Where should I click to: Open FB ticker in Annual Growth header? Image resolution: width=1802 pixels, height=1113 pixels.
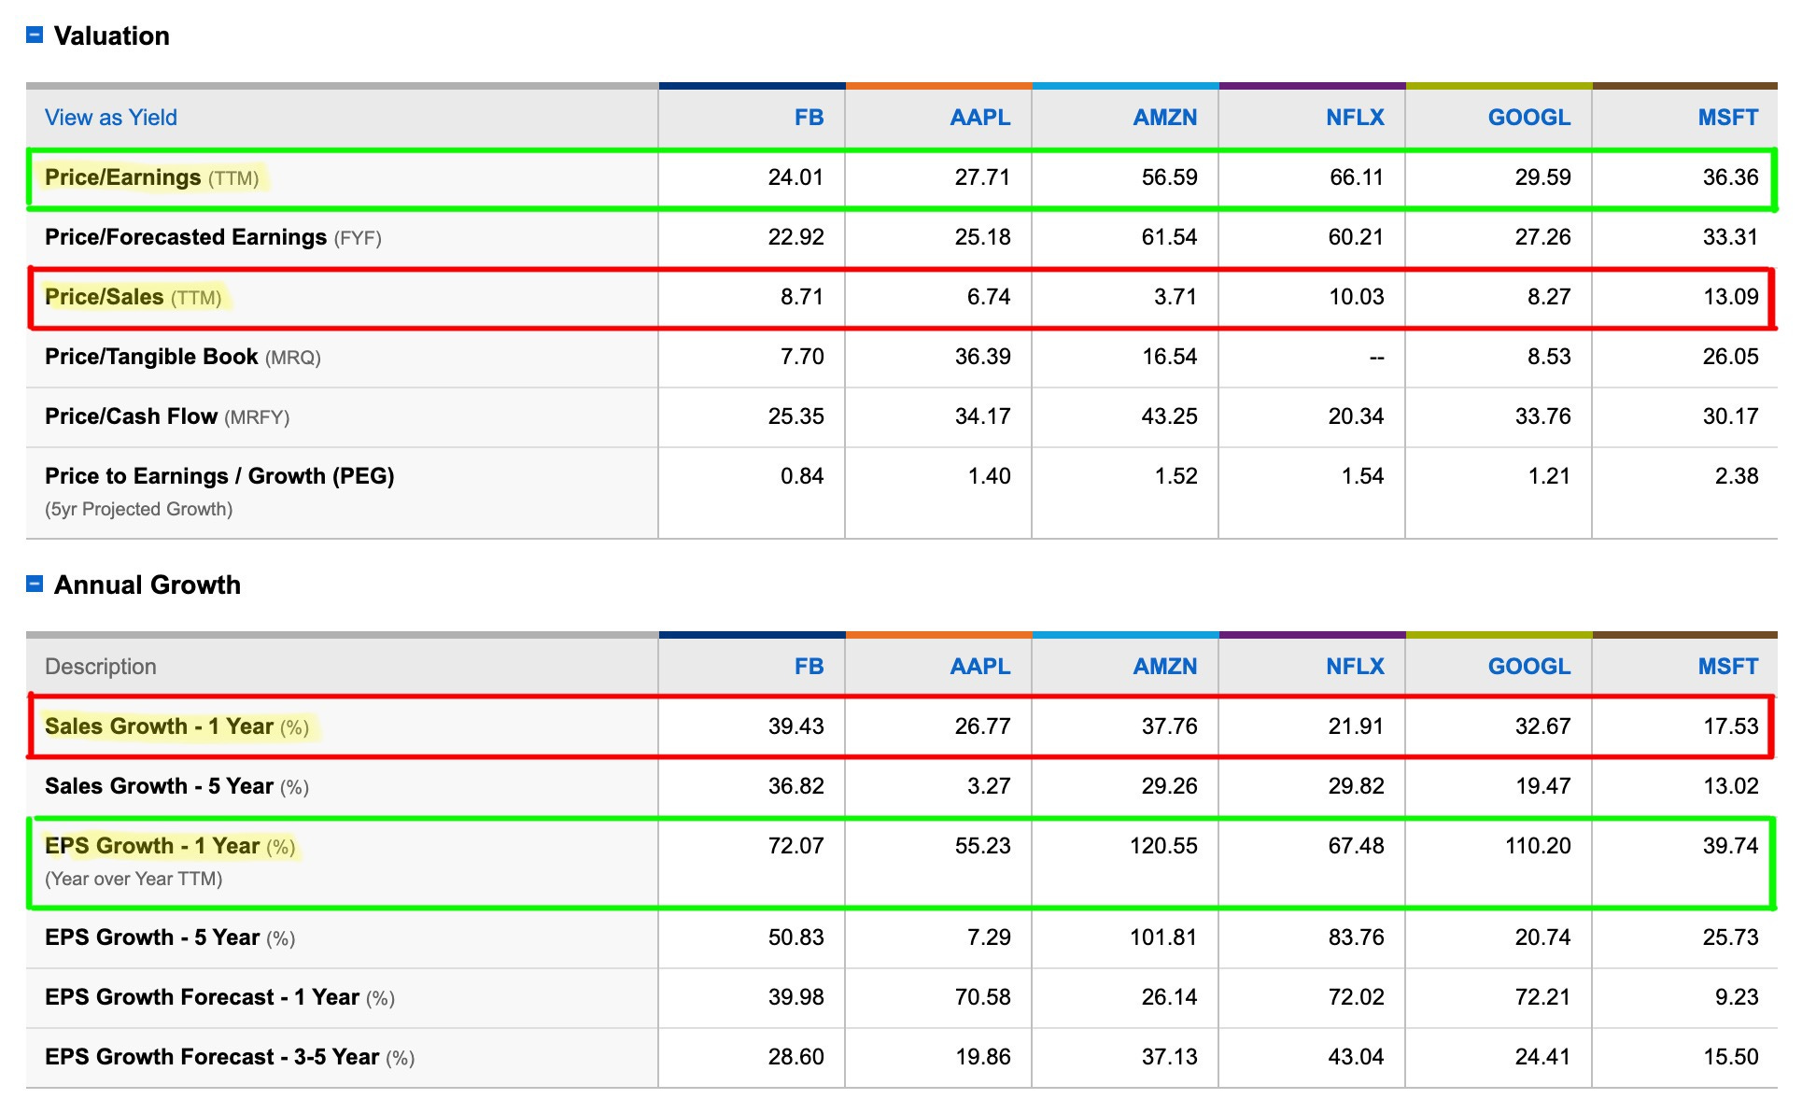tap(809, 667)
